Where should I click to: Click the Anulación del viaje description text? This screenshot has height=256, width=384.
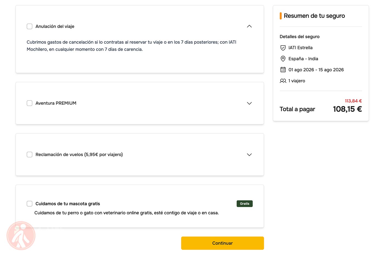tap(131, 46)
